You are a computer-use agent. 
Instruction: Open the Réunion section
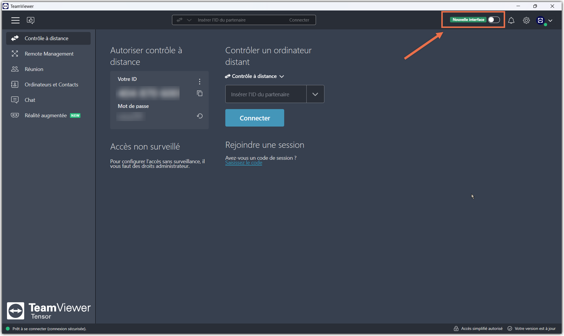pyautogui.click(x=48, y=69)
